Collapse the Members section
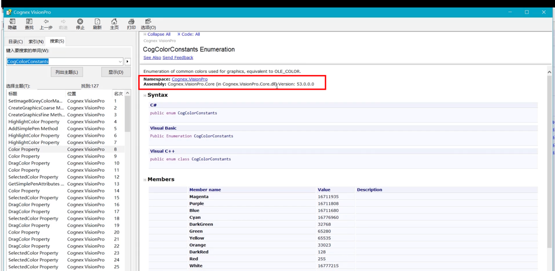Image resolution: width=555 pixels, height=271 pixels. (145, 179)
